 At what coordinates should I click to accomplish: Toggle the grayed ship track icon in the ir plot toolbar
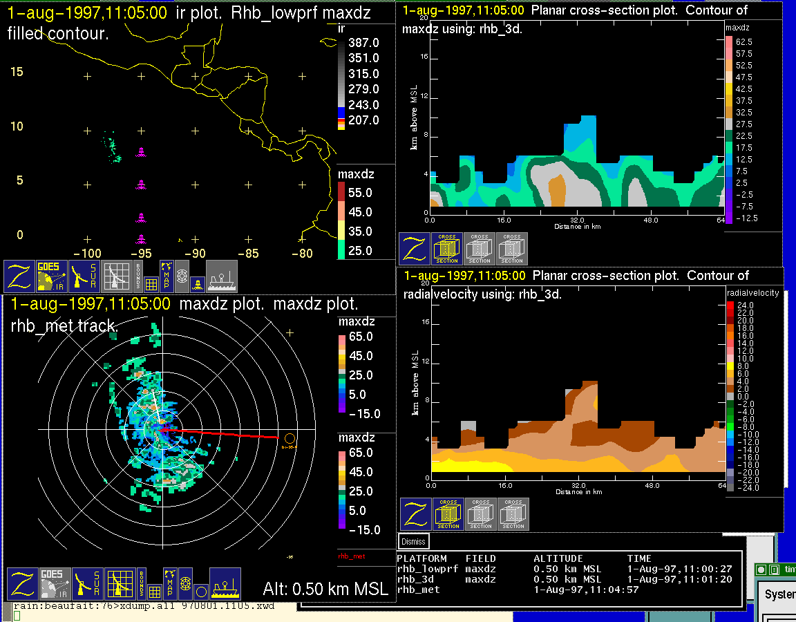pos(222,276)
